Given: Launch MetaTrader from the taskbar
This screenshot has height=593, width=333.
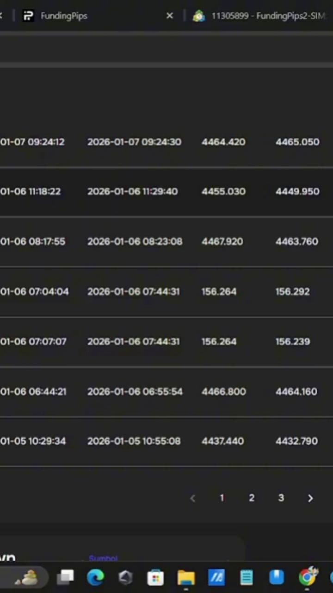Looking at the screenshot, I should click(216, 577).
